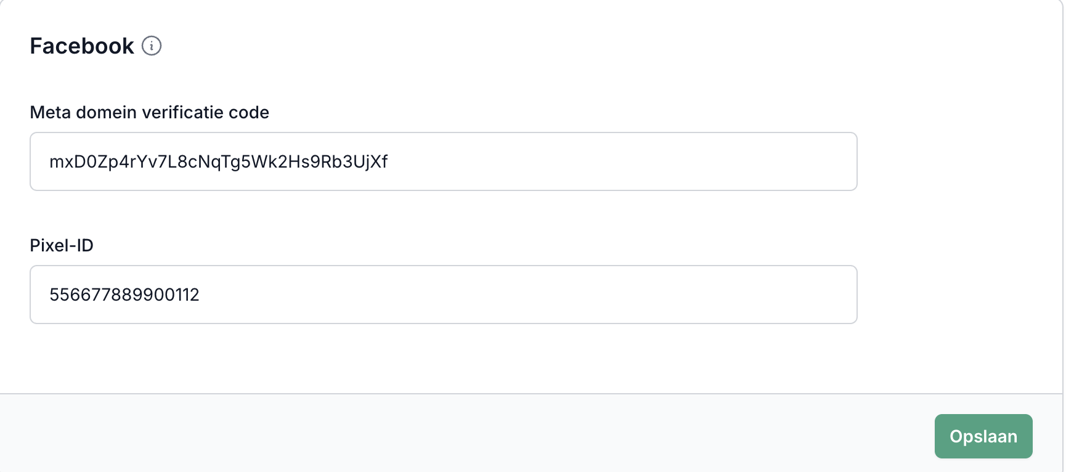Save the Facebook settings with Opslaan

coord(983,436)
